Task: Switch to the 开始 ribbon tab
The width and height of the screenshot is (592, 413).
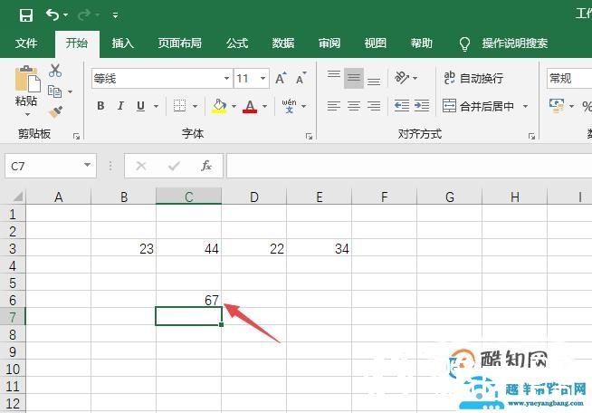Action: [x=77, y=43]
